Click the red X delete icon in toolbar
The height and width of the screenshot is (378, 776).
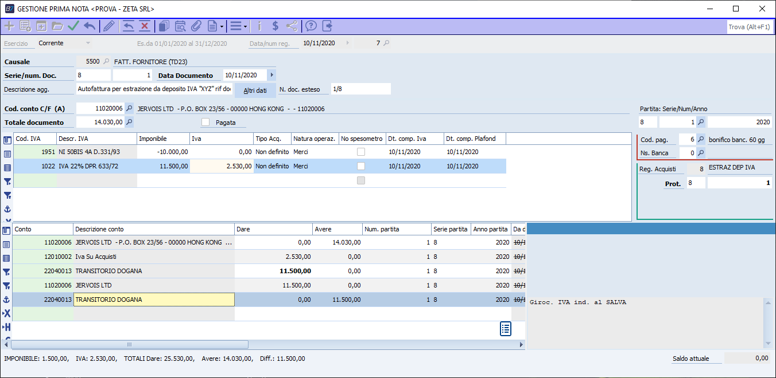[144, 26]
